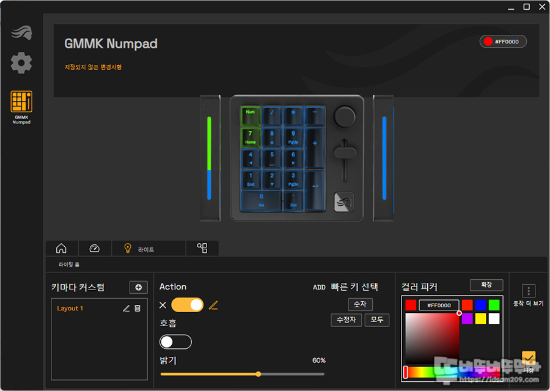Click the Glorious logo button on numpad
The height and width of the screenshot is (391, 550).
(x=344, y=202)
